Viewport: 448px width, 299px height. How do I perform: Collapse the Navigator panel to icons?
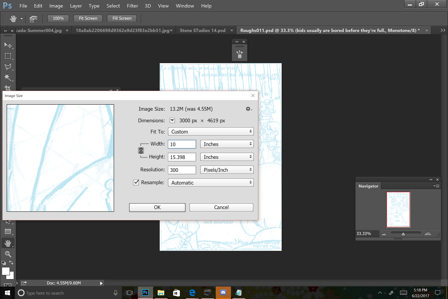(x=431, y=179)
